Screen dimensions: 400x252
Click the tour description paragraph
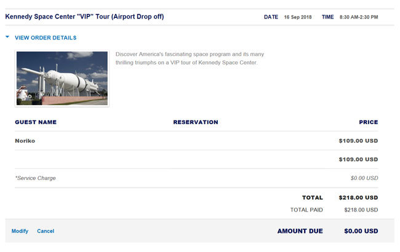tap(190, 58)
